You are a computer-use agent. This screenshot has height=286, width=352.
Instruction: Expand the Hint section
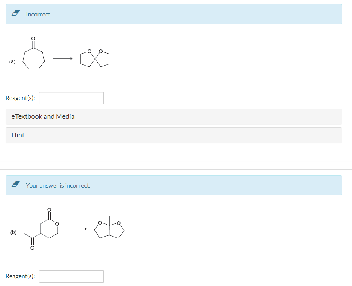18,135
